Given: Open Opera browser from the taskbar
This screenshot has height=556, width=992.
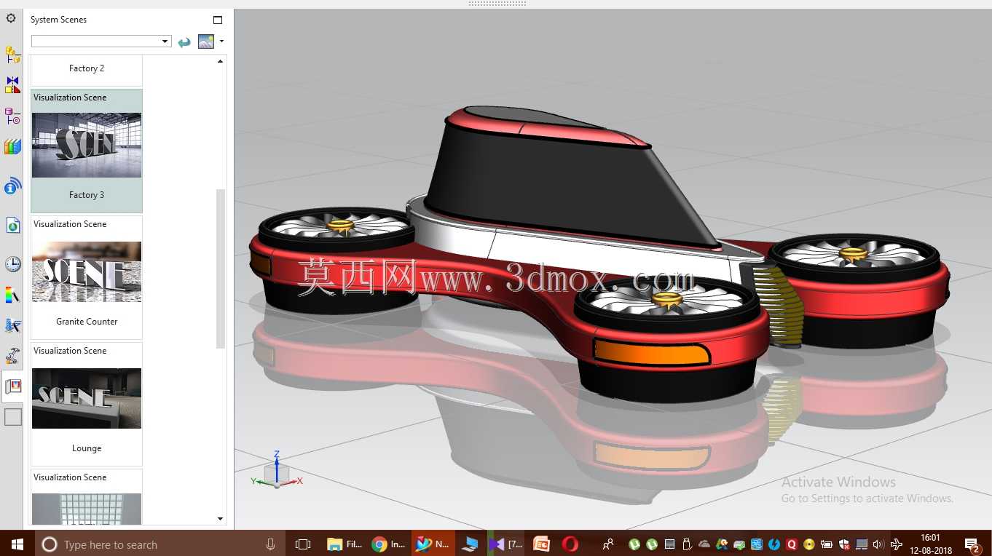Looking at the screenshot, I should click(x=570, y=544).
